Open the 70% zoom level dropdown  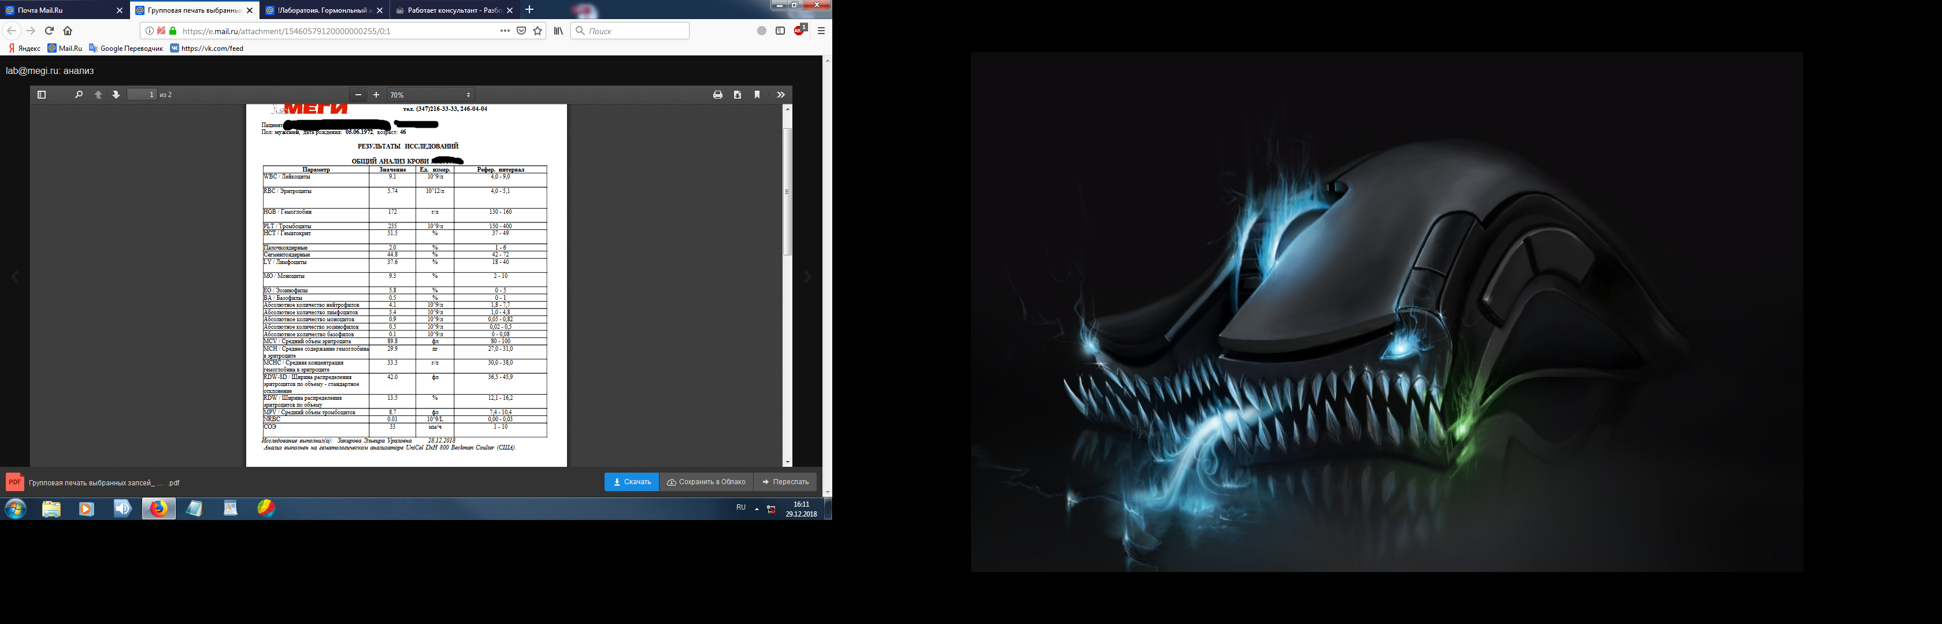(429, 95)
